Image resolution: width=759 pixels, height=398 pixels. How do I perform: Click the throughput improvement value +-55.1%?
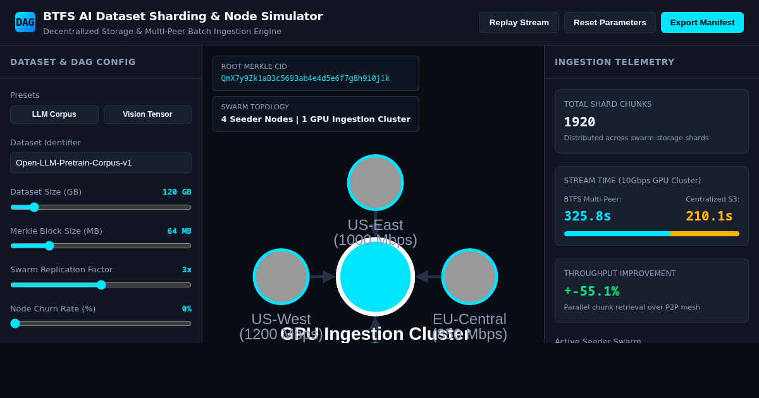(x=591, y=291)
